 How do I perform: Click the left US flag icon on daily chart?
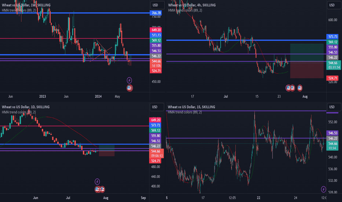point(98,189)
